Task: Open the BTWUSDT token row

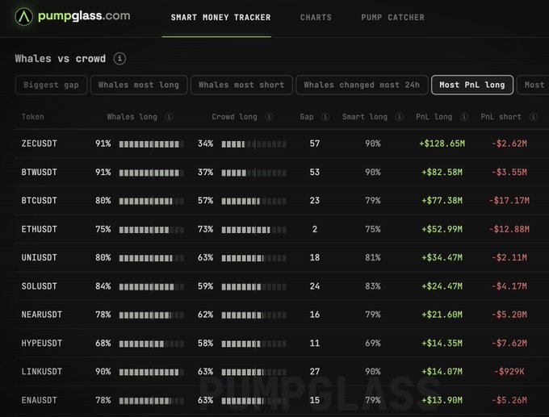Action: click(282, 172)
